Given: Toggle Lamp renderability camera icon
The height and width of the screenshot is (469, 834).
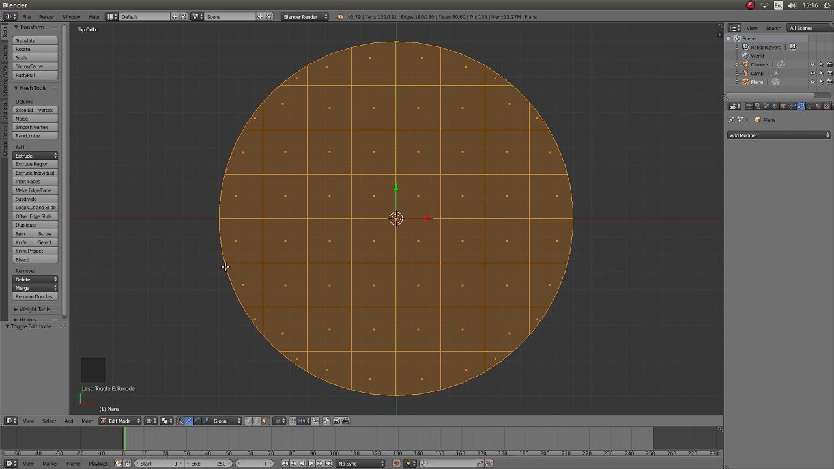Looking at the screenshot, I should pos(829,73).
